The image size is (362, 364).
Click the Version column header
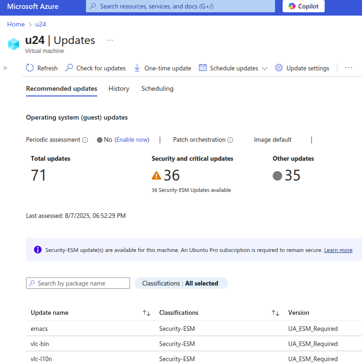coord(298,312)
